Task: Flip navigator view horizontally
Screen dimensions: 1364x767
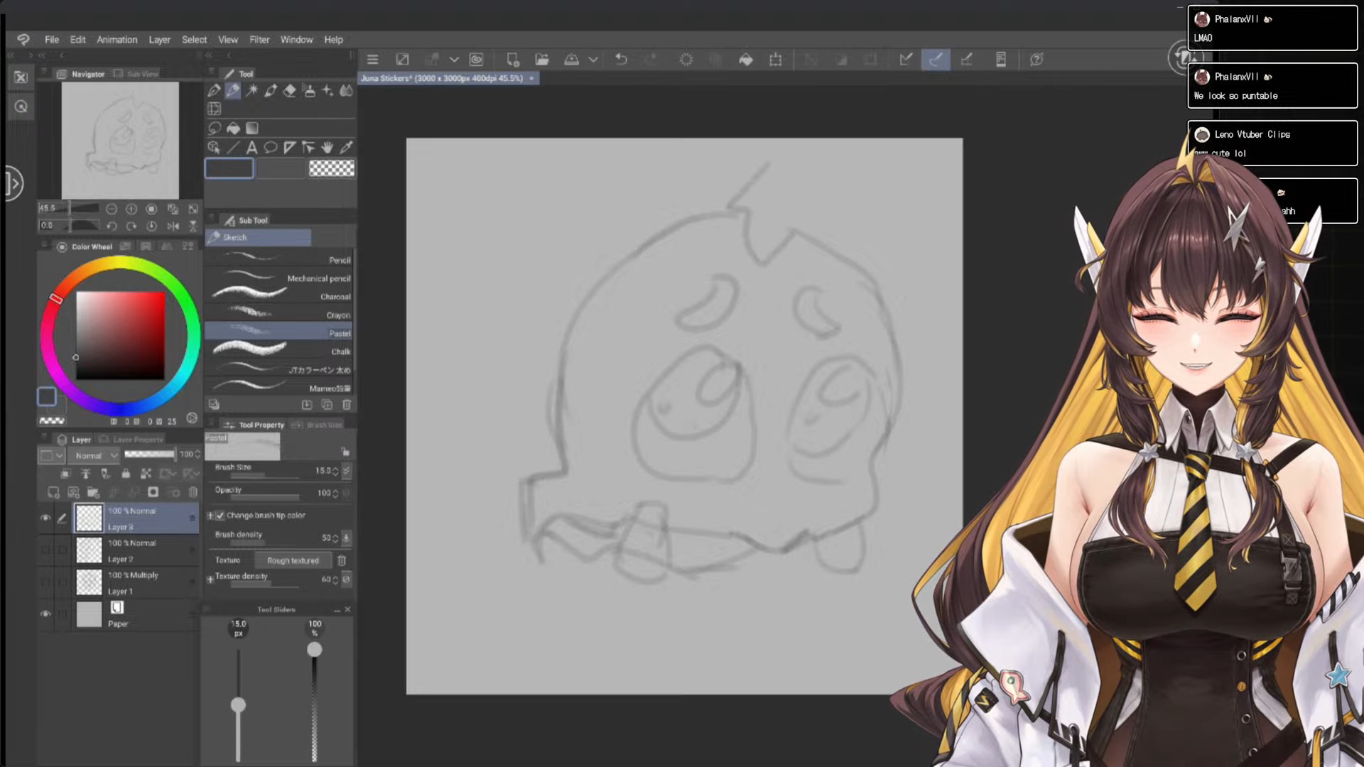Action: 173,226
